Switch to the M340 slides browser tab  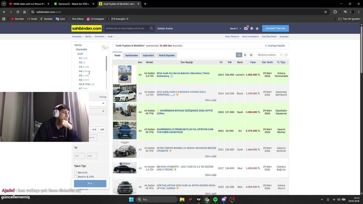(x=28, y=4)
